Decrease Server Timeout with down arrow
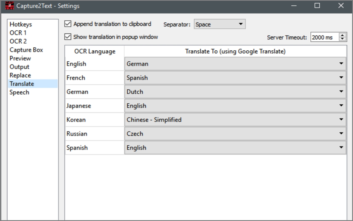 pyautogui.click(x=343, y=39)
